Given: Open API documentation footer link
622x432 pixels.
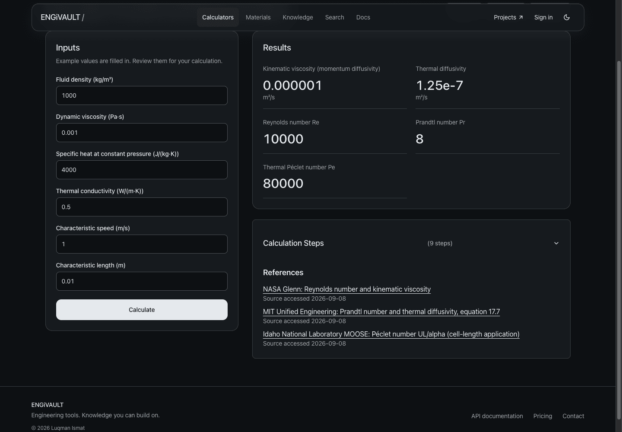Looking at the screenshot, I should (497, 416).
